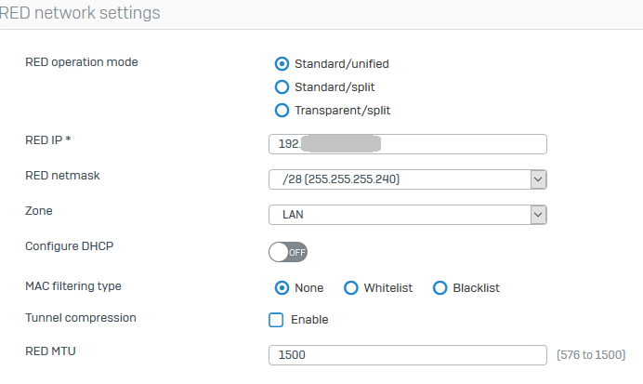Select Blacklist MAC filtering
This screenshot has height=384, width=643.
tap(440, 288)
